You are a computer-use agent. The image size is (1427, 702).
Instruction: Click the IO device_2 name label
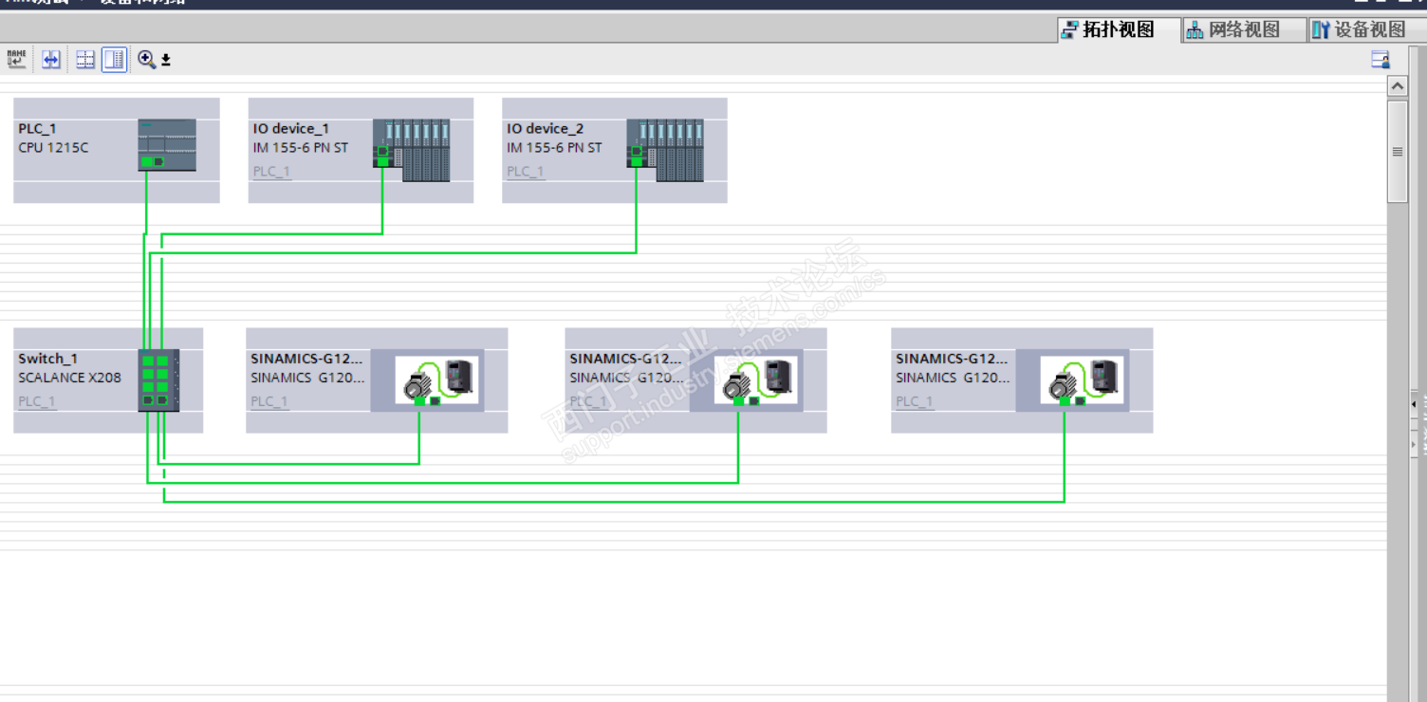coord(546,128)
